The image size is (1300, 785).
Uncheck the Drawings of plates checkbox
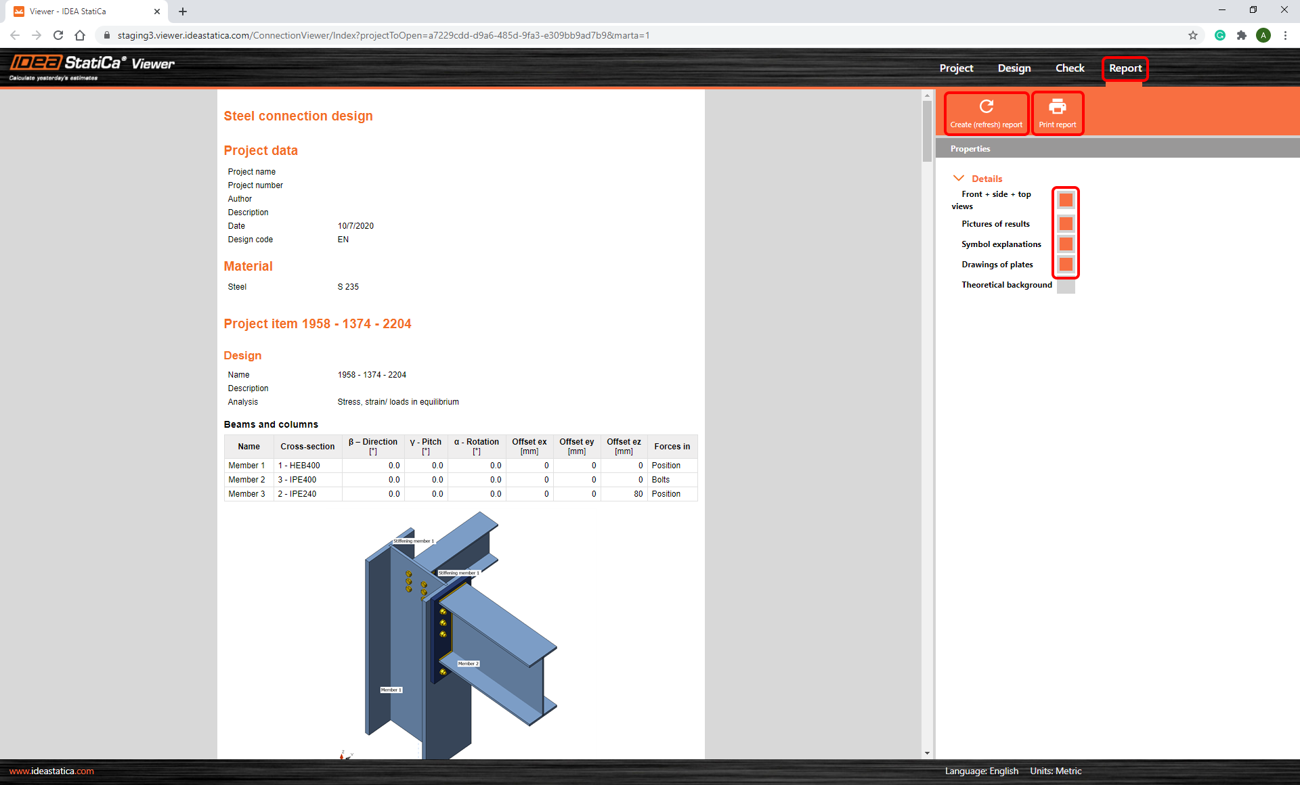[x=1065, y=264]
